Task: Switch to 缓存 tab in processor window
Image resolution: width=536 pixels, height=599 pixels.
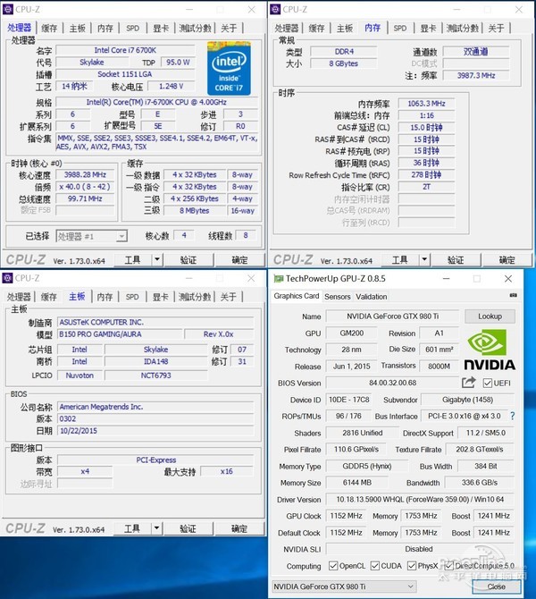Action: (49, 28)
